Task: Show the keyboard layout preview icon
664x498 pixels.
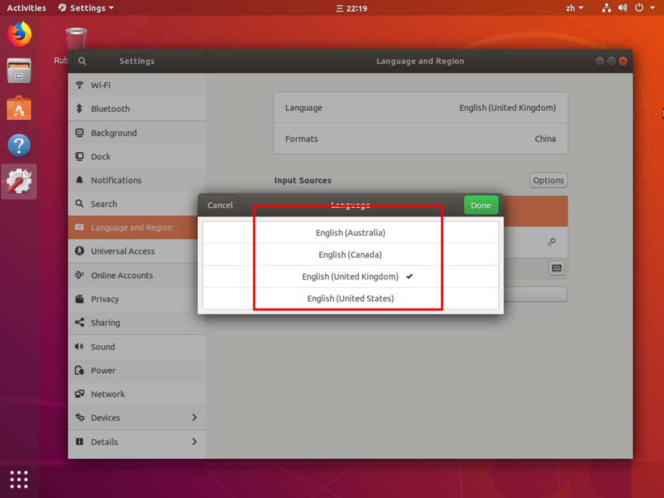Action: pyautogui.click(x=556, y=268)
